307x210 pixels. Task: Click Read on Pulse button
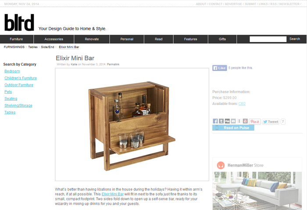(x=233, y=128)
